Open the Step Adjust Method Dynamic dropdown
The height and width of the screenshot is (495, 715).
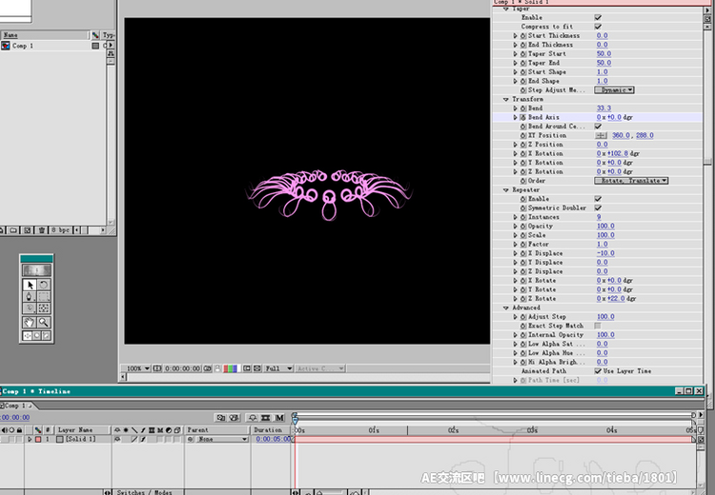point(614,90)
